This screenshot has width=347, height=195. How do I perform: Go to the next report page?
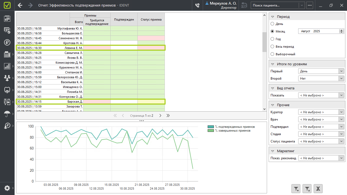click(x=160, y=116)
